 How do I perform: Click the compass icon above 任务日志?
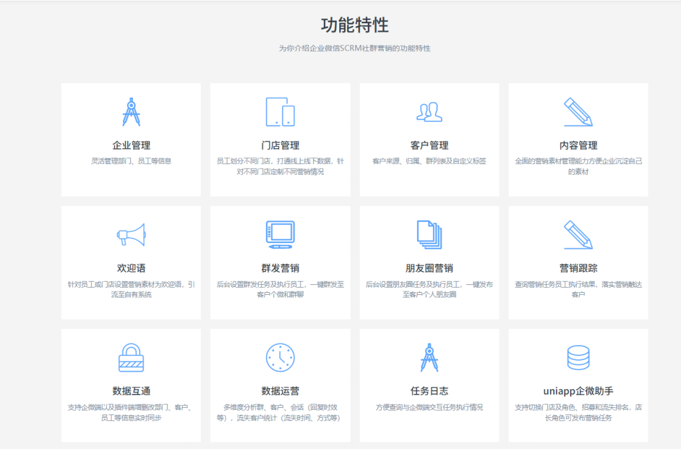[429, 357]
